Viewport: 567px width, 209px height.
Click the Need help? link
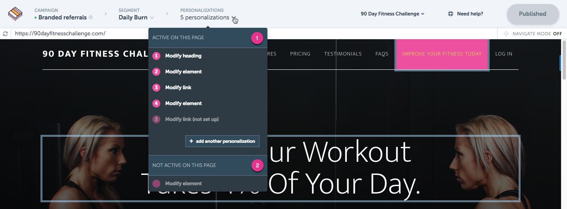pos(470,14)
